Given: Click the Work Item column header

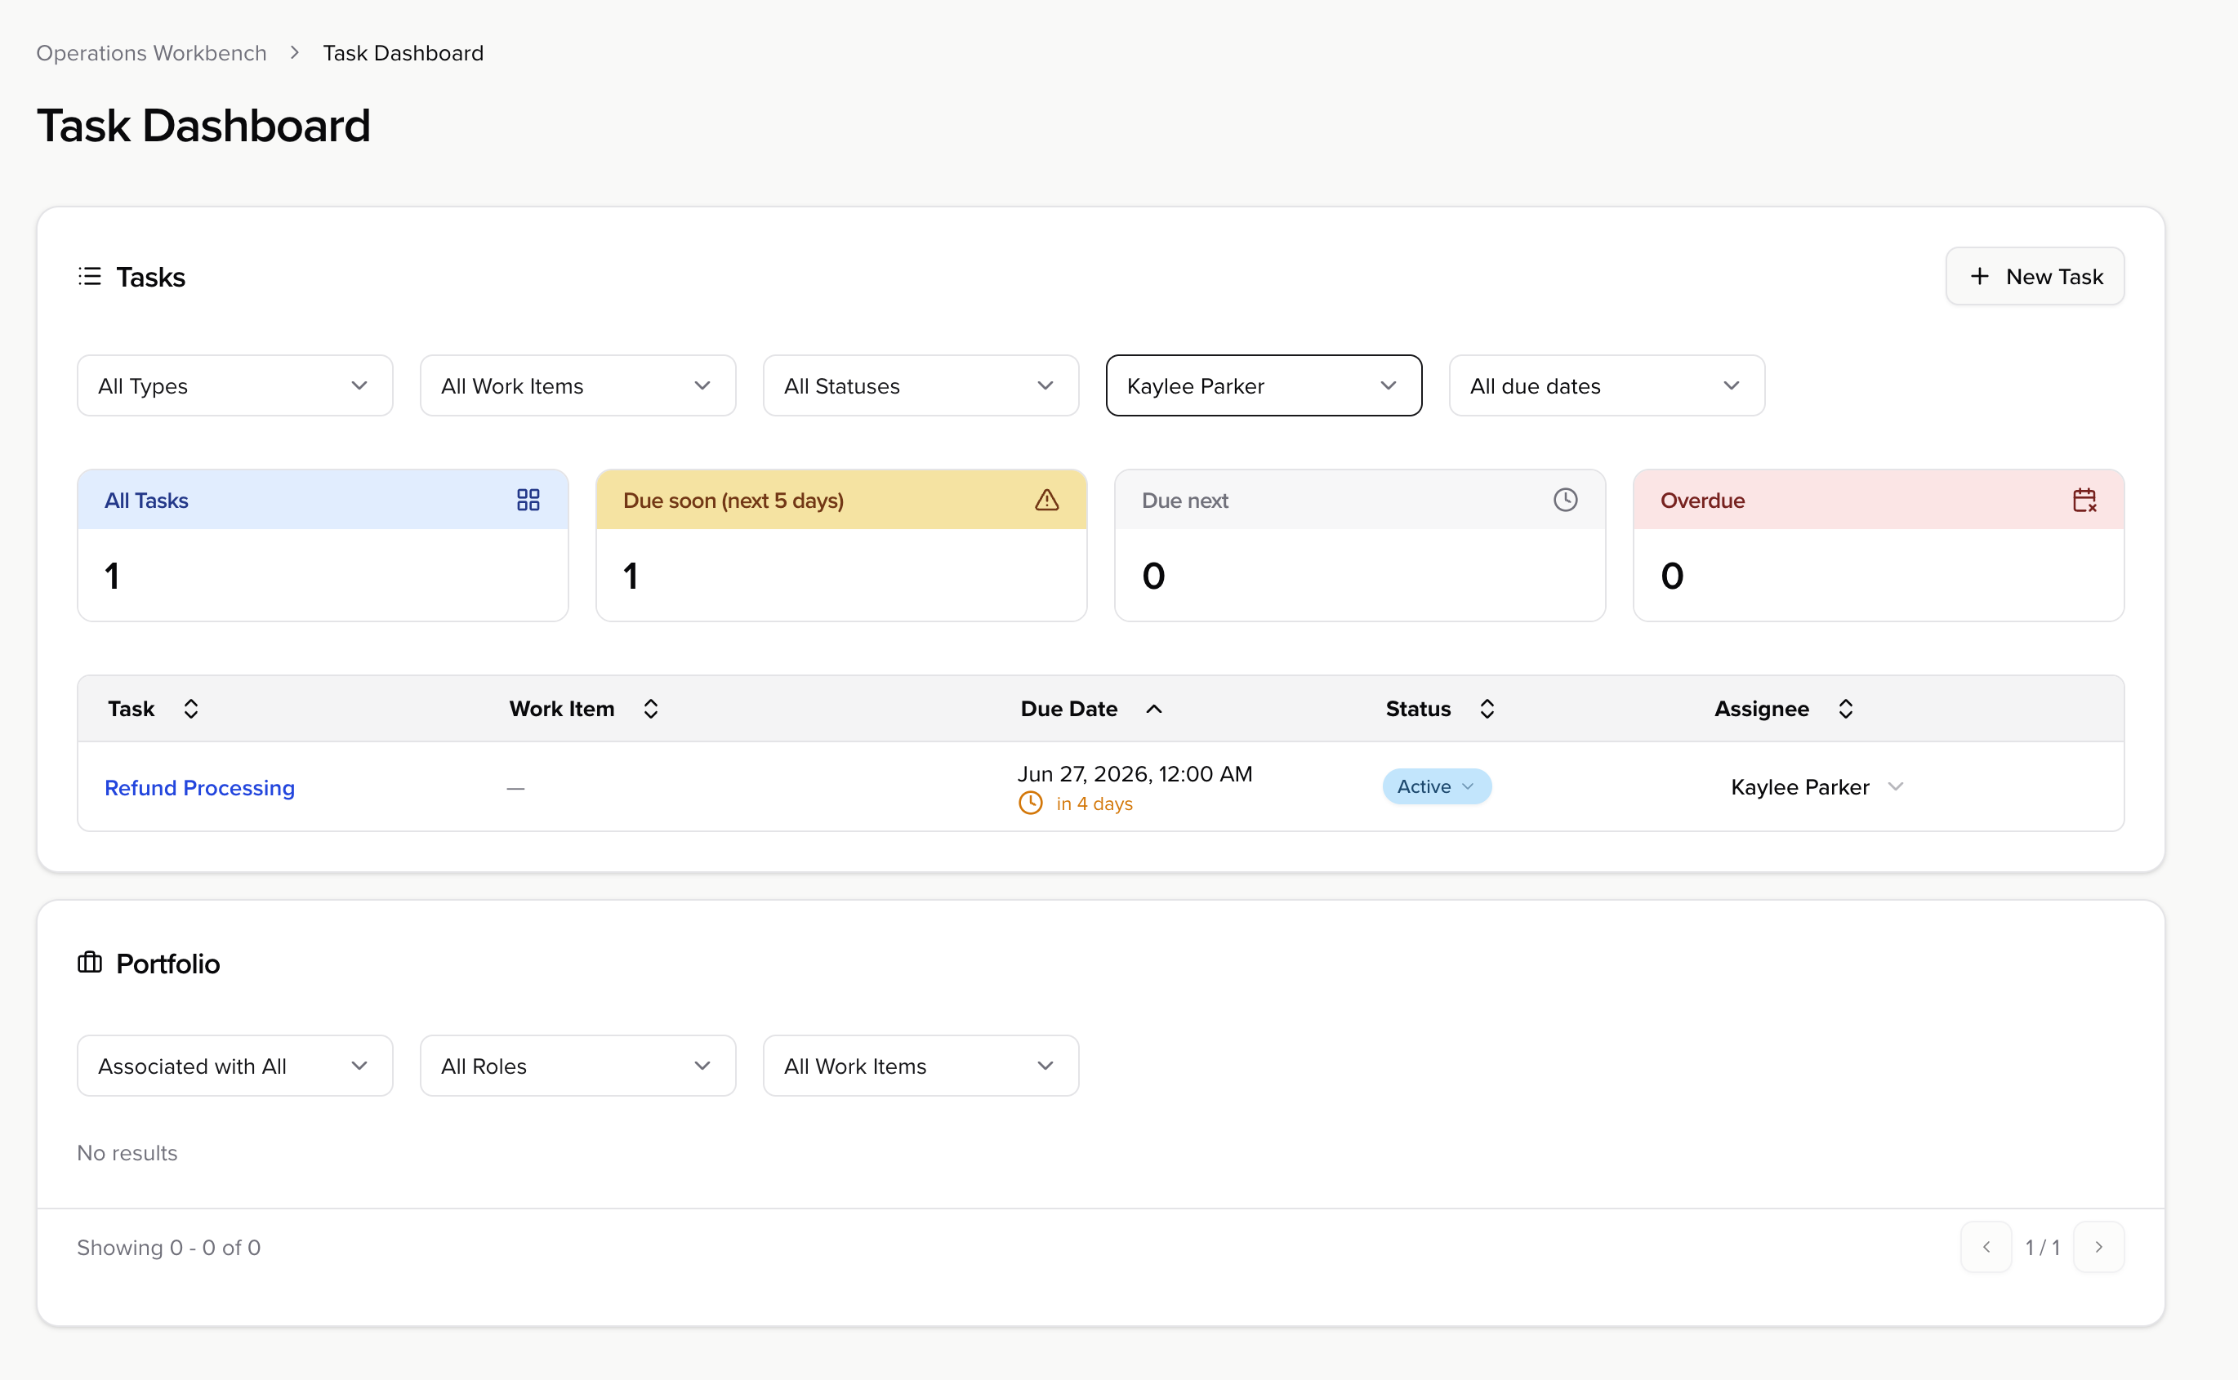Looking at the screenshot, I should pyautogui.click(x=562, y=709).
